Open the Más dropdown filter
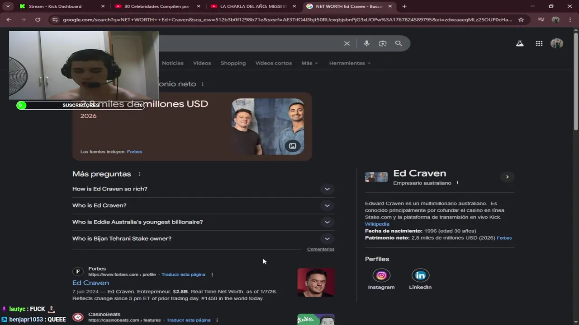Viewport: 579px width, 325px height. coord(310,63)
